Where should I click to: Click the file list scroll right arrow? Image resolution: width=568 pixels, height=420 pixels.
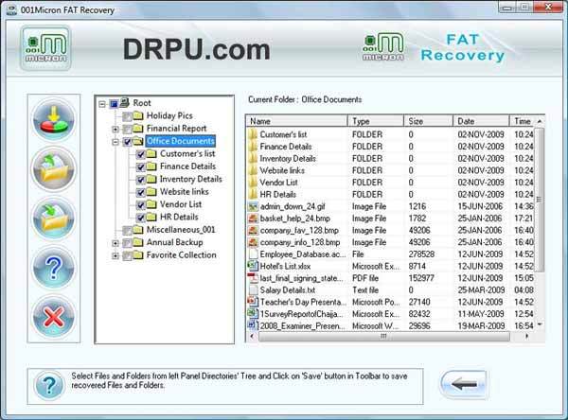[x=526, y=337]
